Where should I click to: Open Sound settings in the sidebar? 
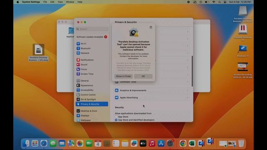pos(82,65)
